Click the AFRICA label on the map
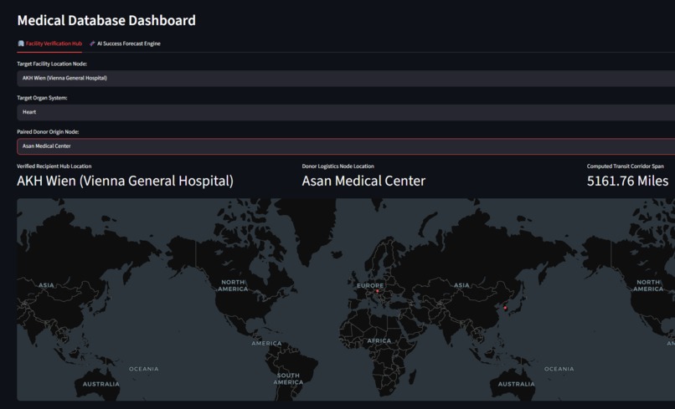The image size is (675, 409). (379, 340)
